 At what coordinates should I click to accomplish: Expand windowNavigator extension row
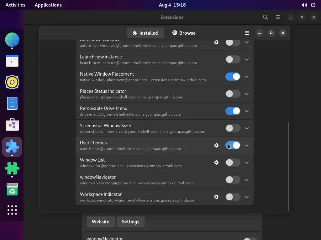pos(247,180)
